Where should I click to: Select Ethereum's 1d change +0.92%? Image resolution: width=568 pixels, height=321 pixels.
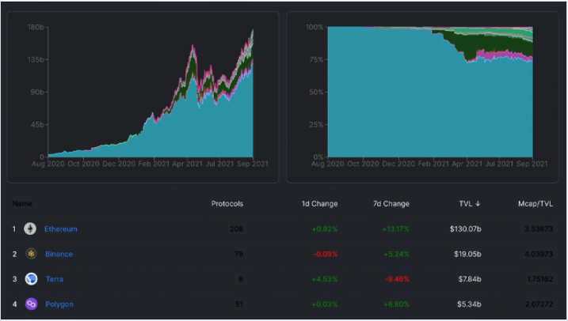(x=325, y=228)
